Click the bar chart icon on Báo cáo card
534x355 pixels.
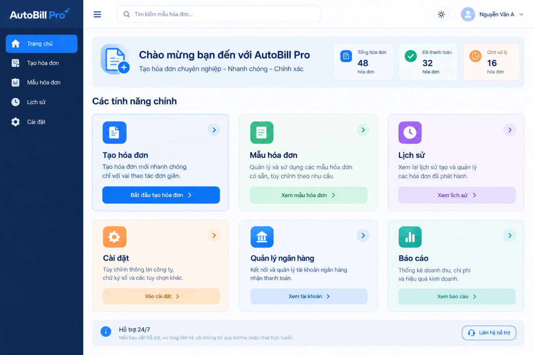point(410,237)
